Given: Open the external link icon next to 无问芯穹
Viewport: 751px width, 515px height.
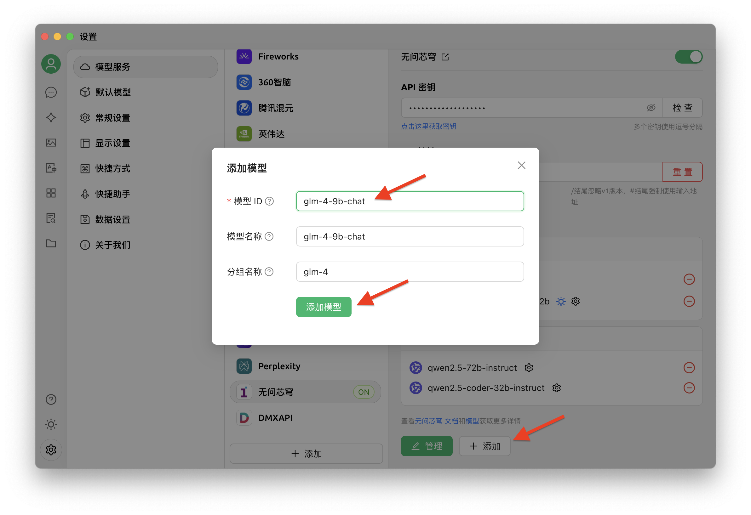Looking at the screenshot, I should (x=445, y=57).
